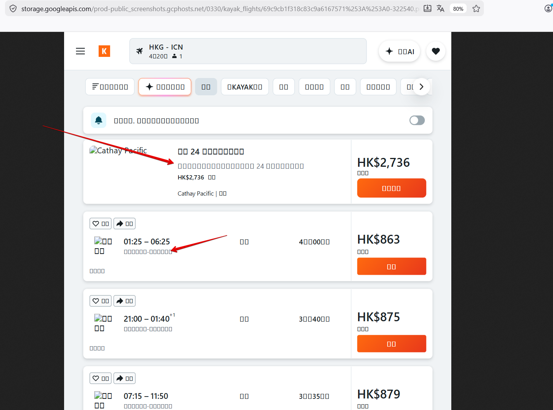Share the 21:00 – 01:40 flight
The height and width of the screenshot is (410, 553).
125,301
